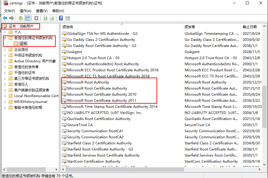Open the 查看(V) menu
The height and width of the screenshot is (178, 268).
tap(42, 11)
